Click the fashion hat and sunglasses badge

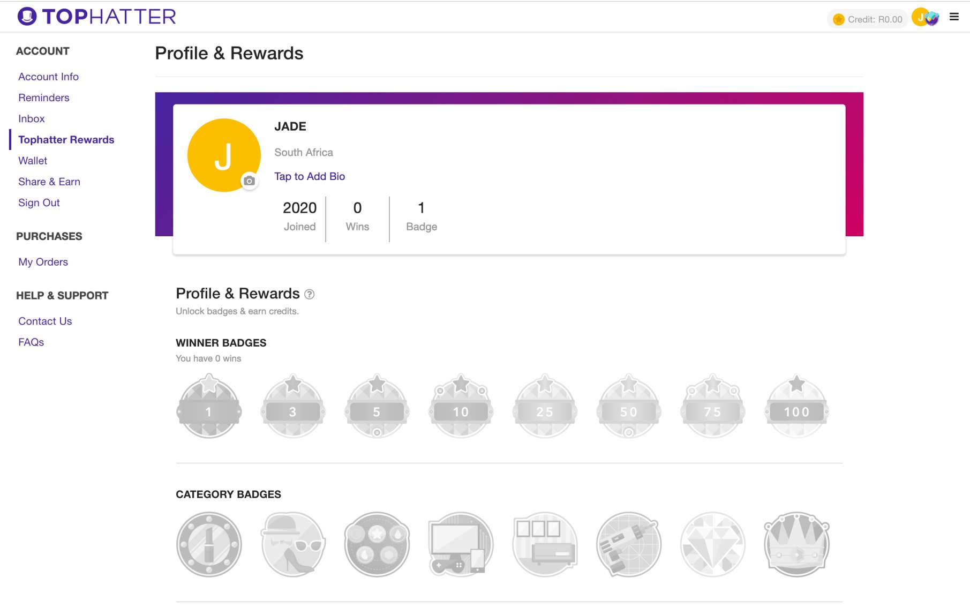coord(293,544)
